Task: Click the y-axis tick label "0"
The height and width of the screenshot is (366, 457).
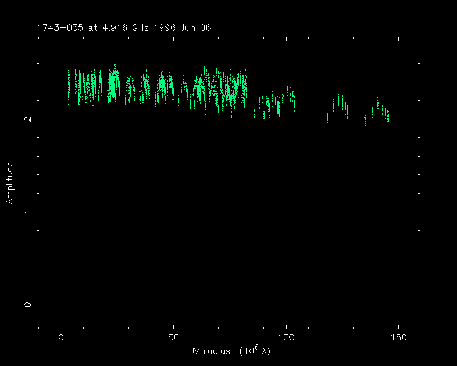Action: 28,305
